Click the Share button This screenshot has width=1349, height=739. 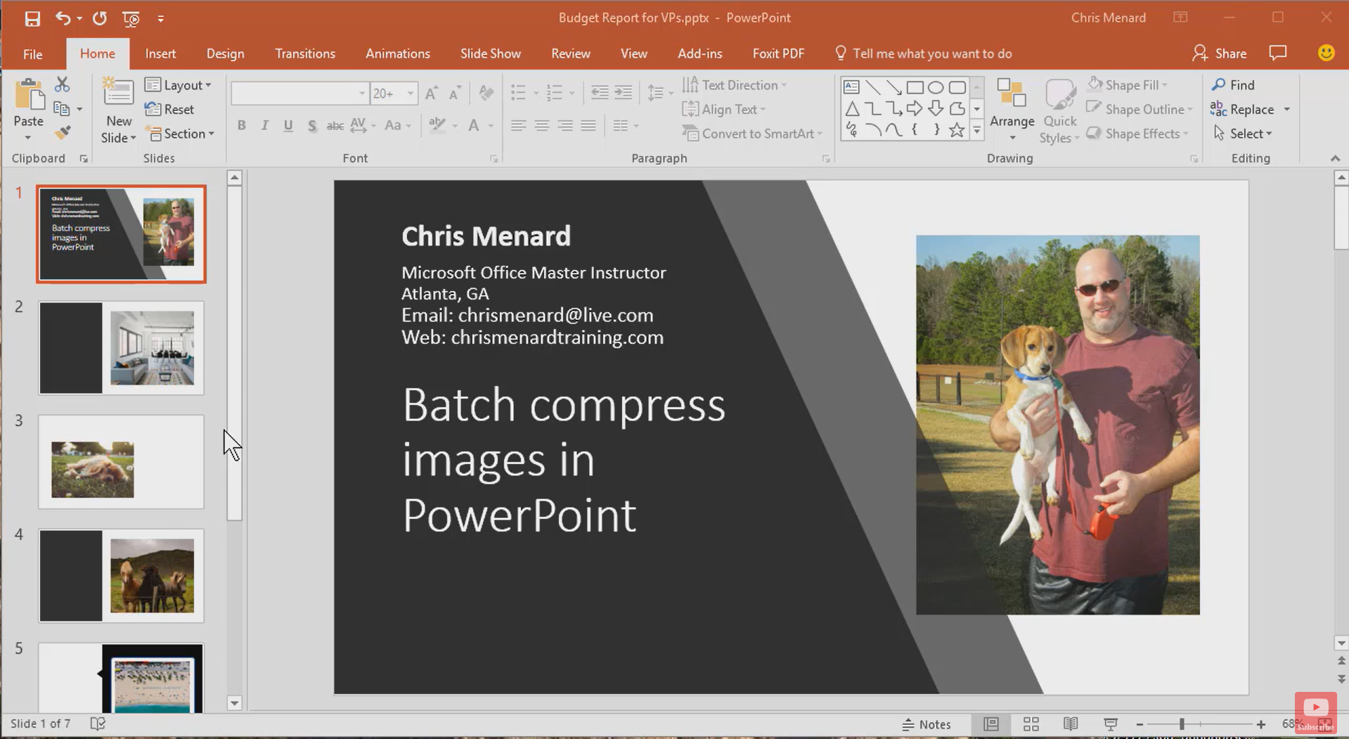coord(1221,53)
